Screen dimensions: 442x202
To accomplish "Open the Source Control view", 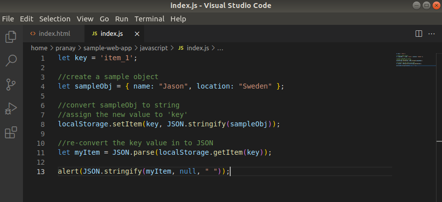I will click(11, 85).
